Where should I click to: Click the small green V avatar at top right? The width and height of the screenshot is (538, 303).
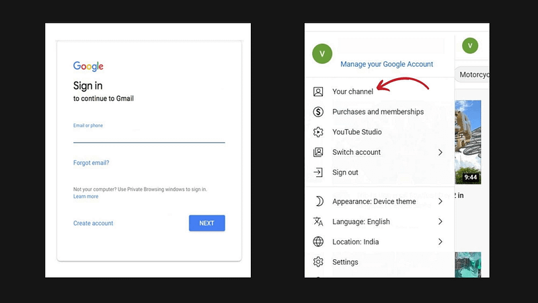tap(470, 46)
